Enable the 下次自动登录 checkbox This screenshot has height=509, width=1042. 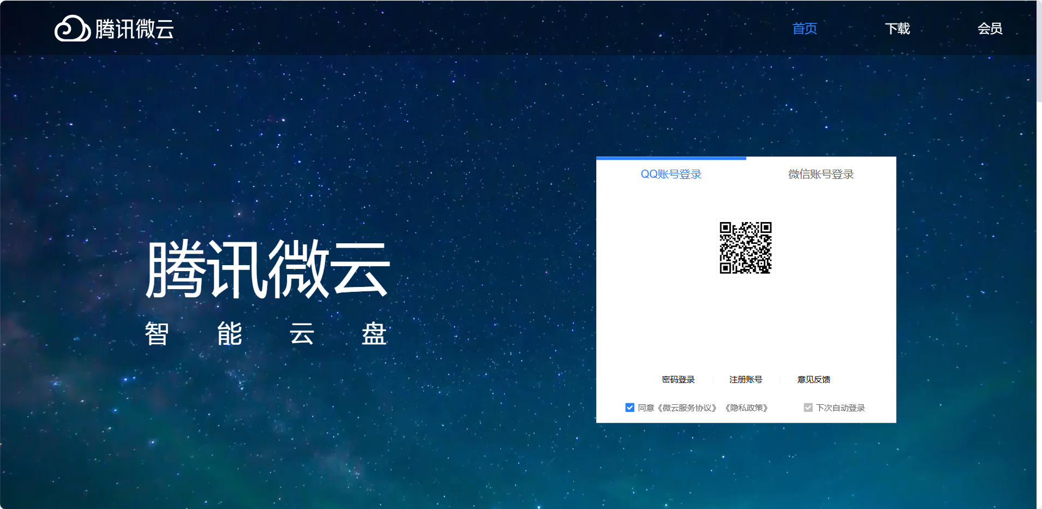coord(809,407)
